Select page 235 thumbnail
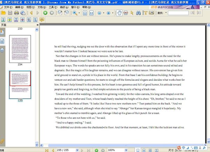This screenshot has width=210, height=152. [x=20, y=85]
